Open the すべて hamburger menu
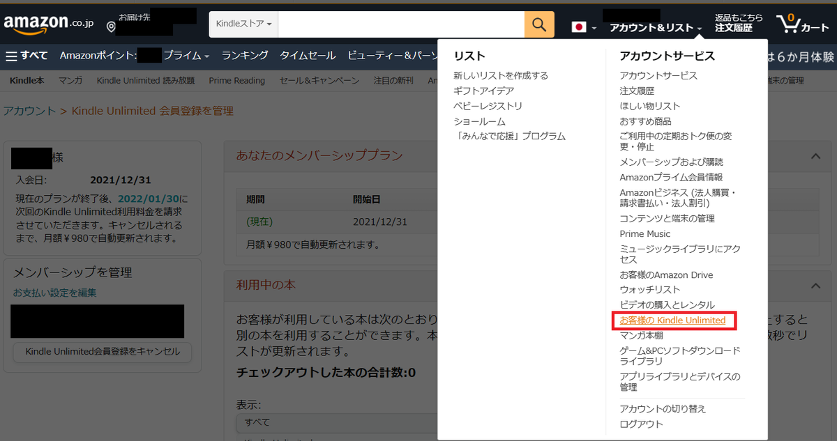The height and width of the screenshot is (441, 837). 27,56
